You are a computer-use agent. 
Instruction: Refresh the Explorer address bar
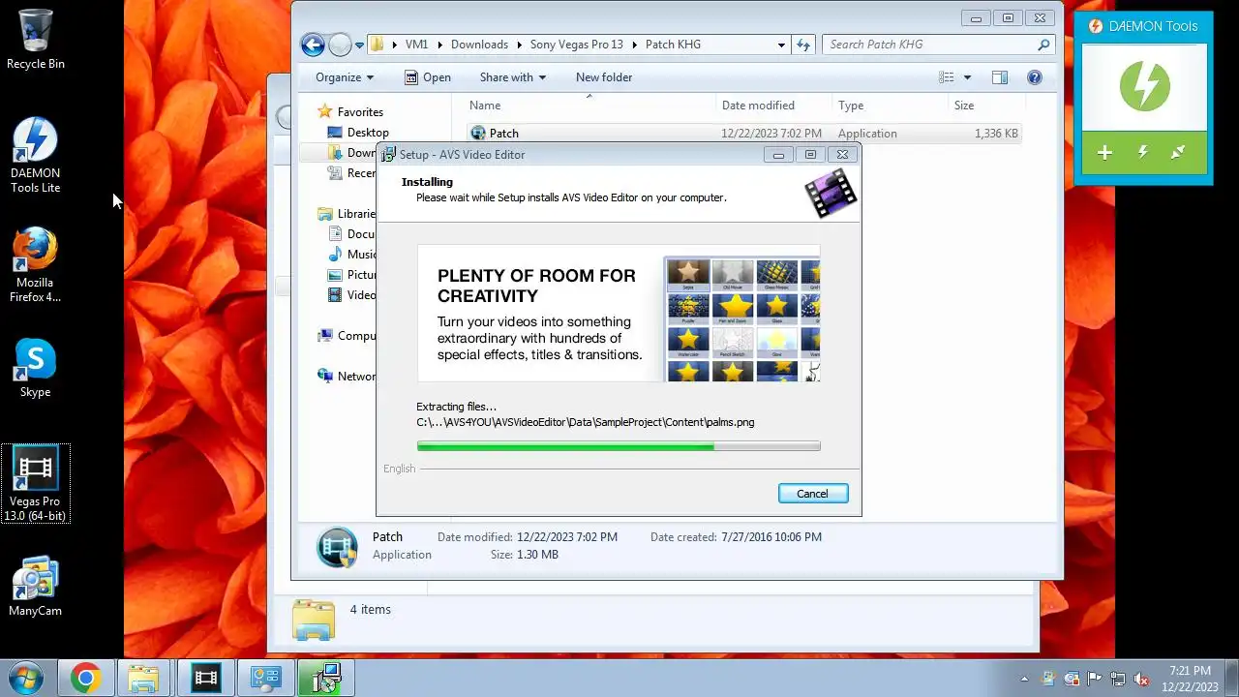coord(802,45)
